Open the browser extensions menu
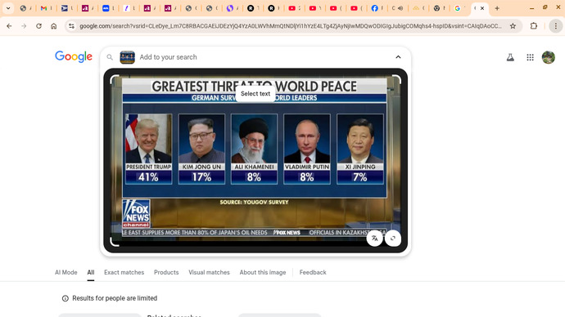565x317 pixels. 534,26
